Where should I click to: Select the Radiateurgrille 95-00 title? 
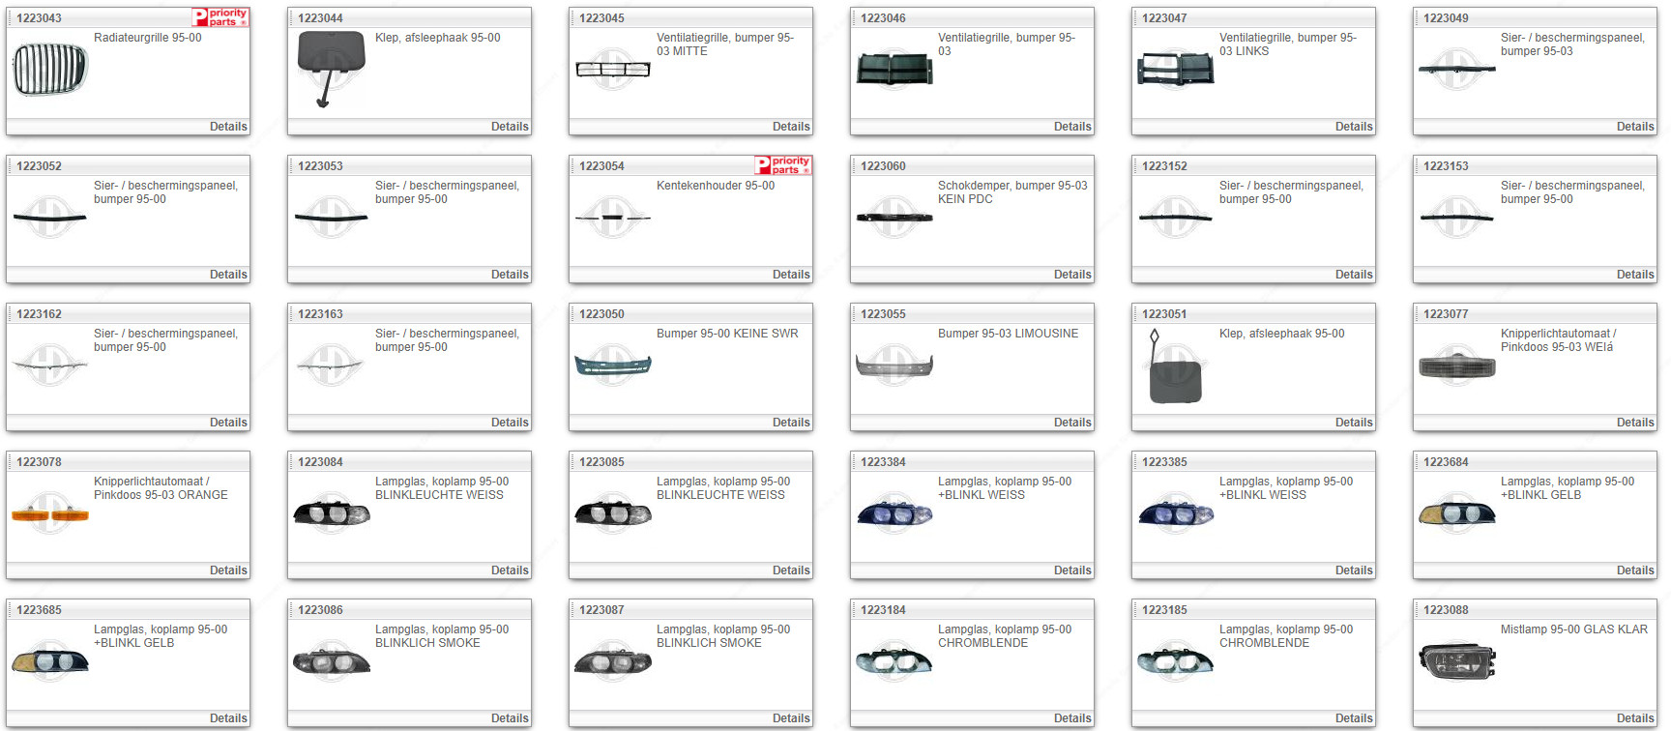148,38
